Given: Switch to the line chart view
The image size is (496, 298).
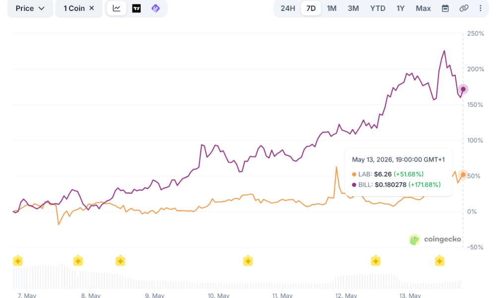Looking at the screenshot, I should (117, 8).
